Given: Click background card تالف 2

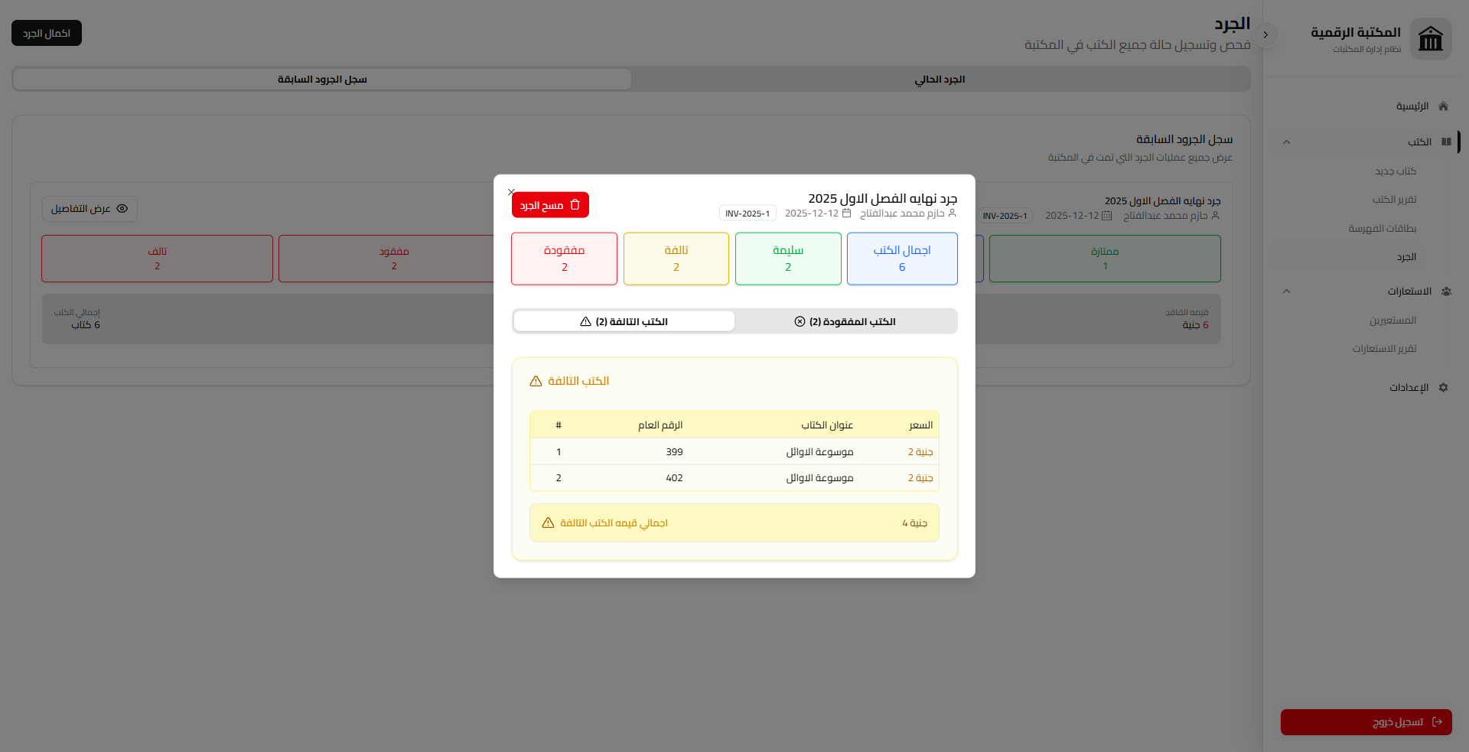Looking at the screenshot, I should point(157,259).
